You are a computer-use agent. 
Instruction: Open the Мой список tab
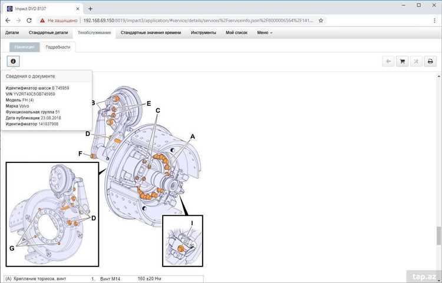[236, 32]
